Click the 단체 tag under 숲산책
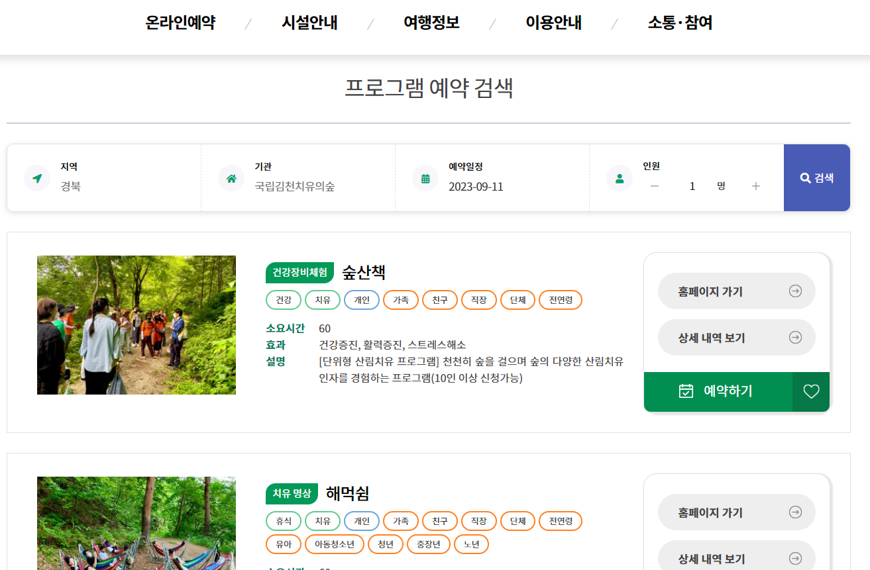The image size is (870, 570). click(518, 300)
